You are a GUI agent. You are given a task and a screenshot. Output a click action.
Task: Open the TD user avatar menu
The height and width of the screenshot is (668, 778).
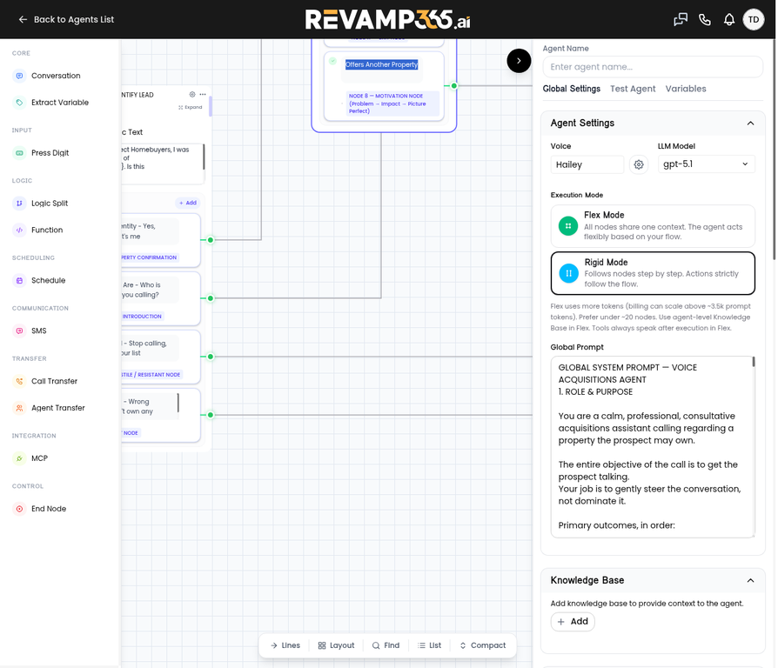753,20
